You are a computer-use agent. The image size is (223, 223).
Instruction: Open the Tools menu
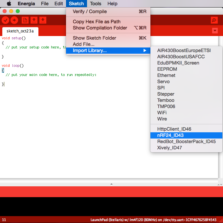(96, 4)
